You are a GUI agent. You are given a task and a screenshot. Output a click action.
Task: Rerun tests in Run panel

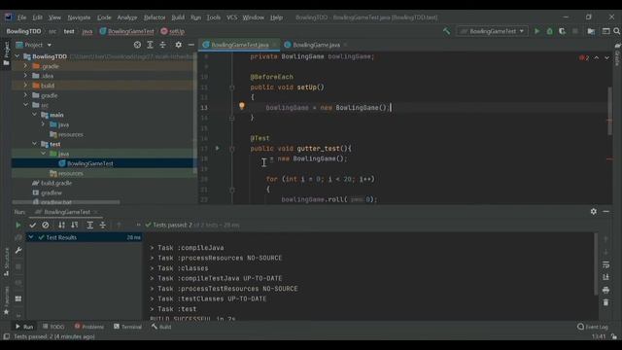point(17,225)
